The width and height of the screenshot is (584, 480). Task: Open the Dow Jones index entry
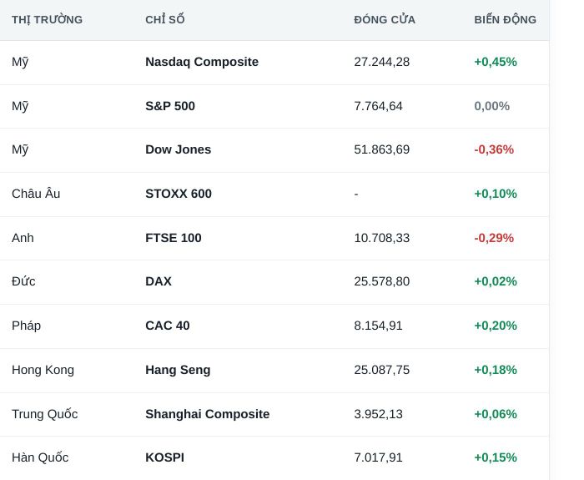click(x=178, y=149)
